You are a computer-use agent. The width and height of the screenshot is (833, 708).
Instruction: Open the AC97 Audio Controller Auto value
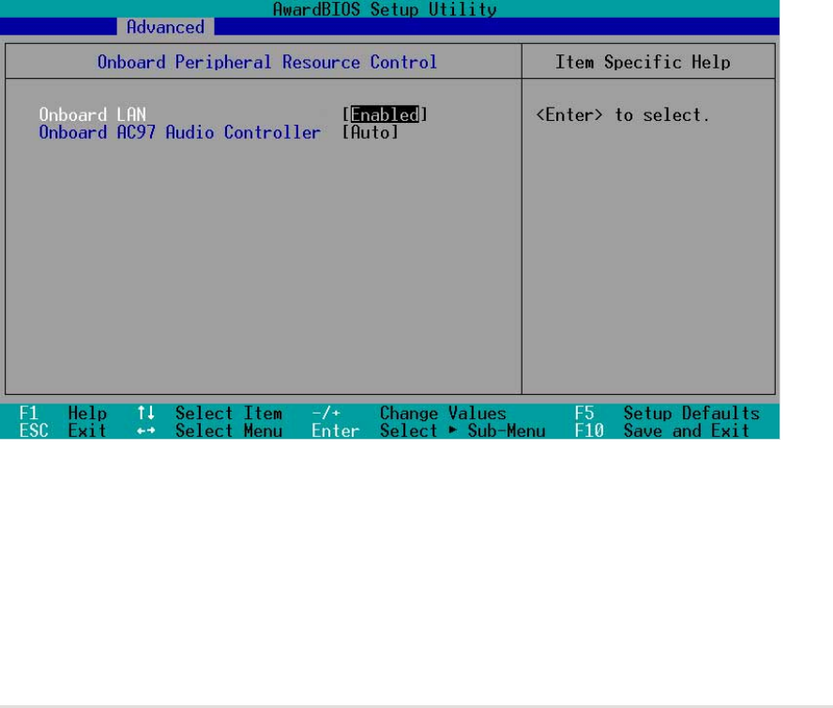370,132
